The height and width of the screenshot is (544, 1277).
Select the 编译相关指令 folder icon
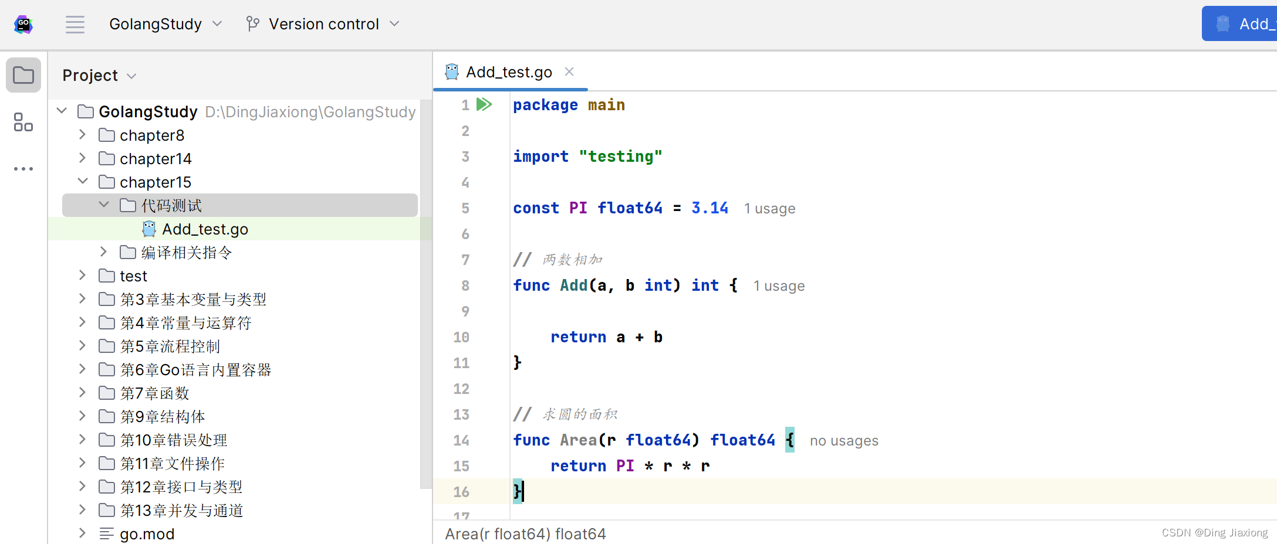coord(128,252)
